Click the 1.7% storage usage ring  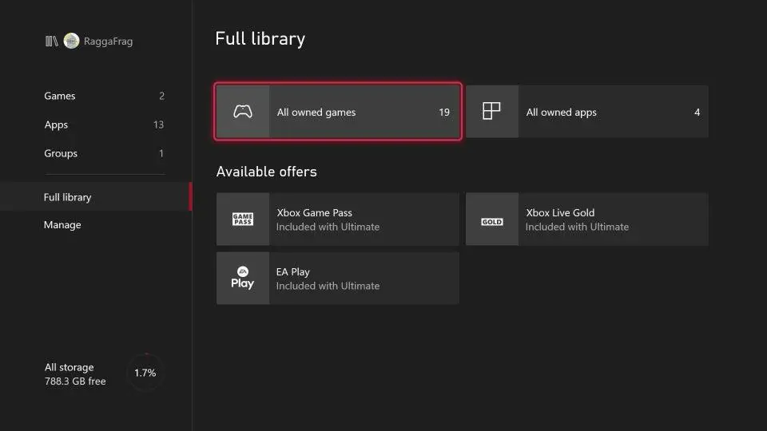[145, 373]
